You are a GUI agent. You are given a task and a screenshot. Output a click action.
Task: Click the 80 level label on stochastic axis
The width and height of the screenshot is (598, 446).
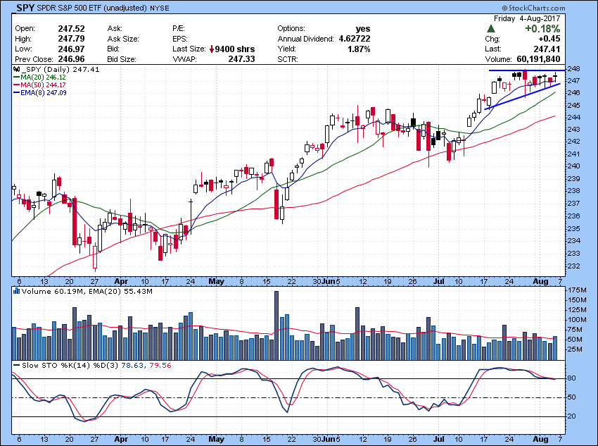pyautogui.click(x=572, y=378)
